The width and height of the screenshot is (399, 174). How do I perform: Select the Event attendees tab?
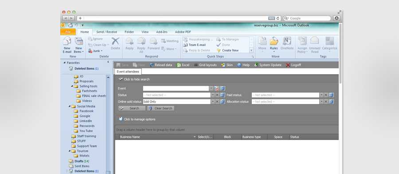(x=128, y=72)
